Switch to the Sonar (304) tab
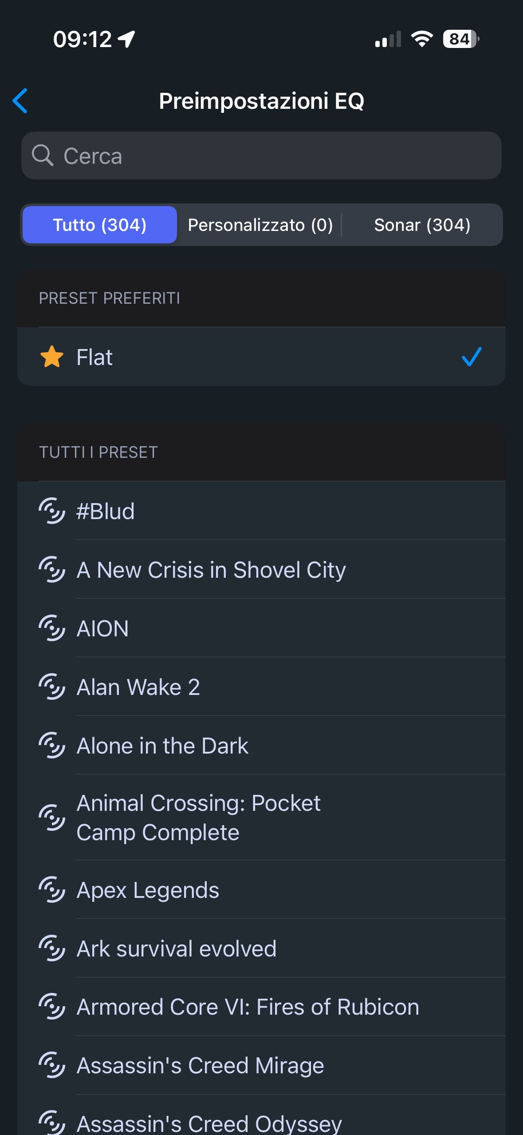This screenshot has width=523, height=1135. [422, 225]
